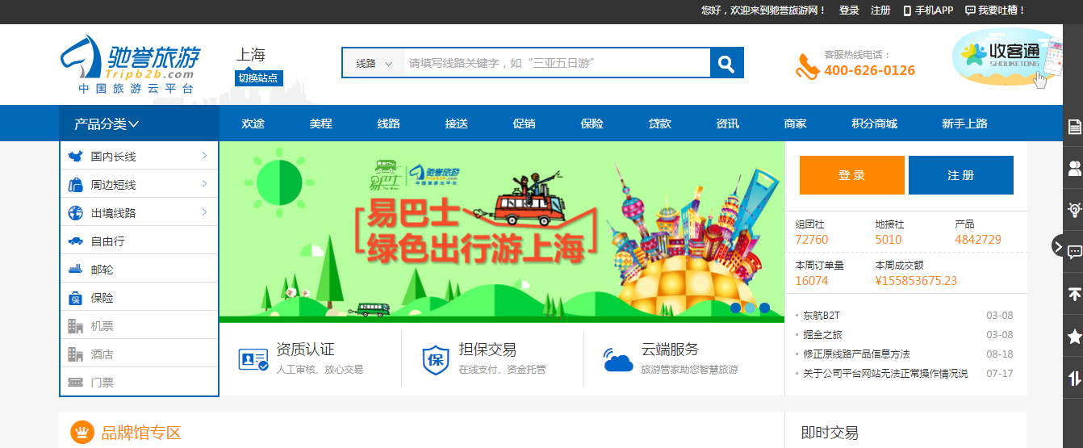Click 切换站点 to switch city
Viewport: 1083px width, 448px height.
tap(259, 78)
